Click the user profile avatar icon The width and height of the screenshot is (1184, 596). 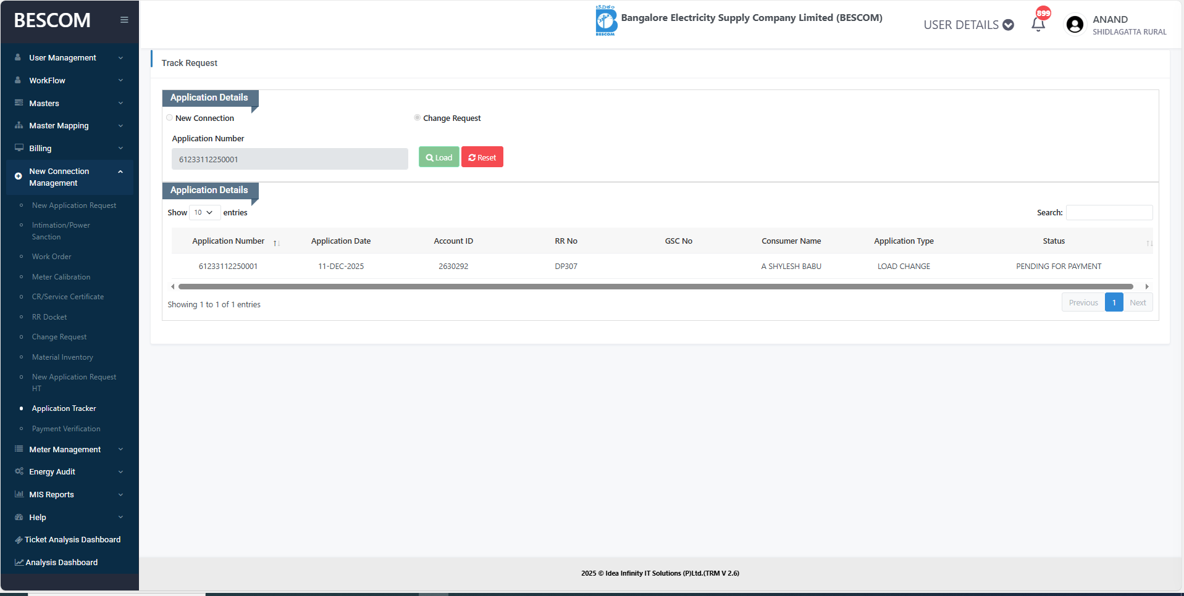click(x=1075, y=25)
